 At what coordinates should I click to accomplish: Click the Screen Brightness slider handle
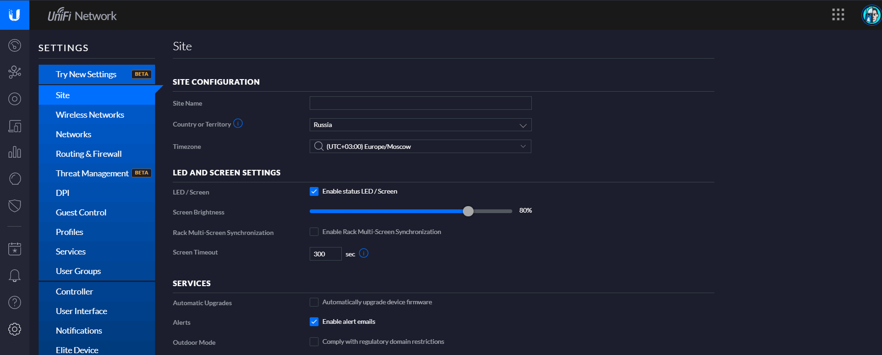point(468,211)
